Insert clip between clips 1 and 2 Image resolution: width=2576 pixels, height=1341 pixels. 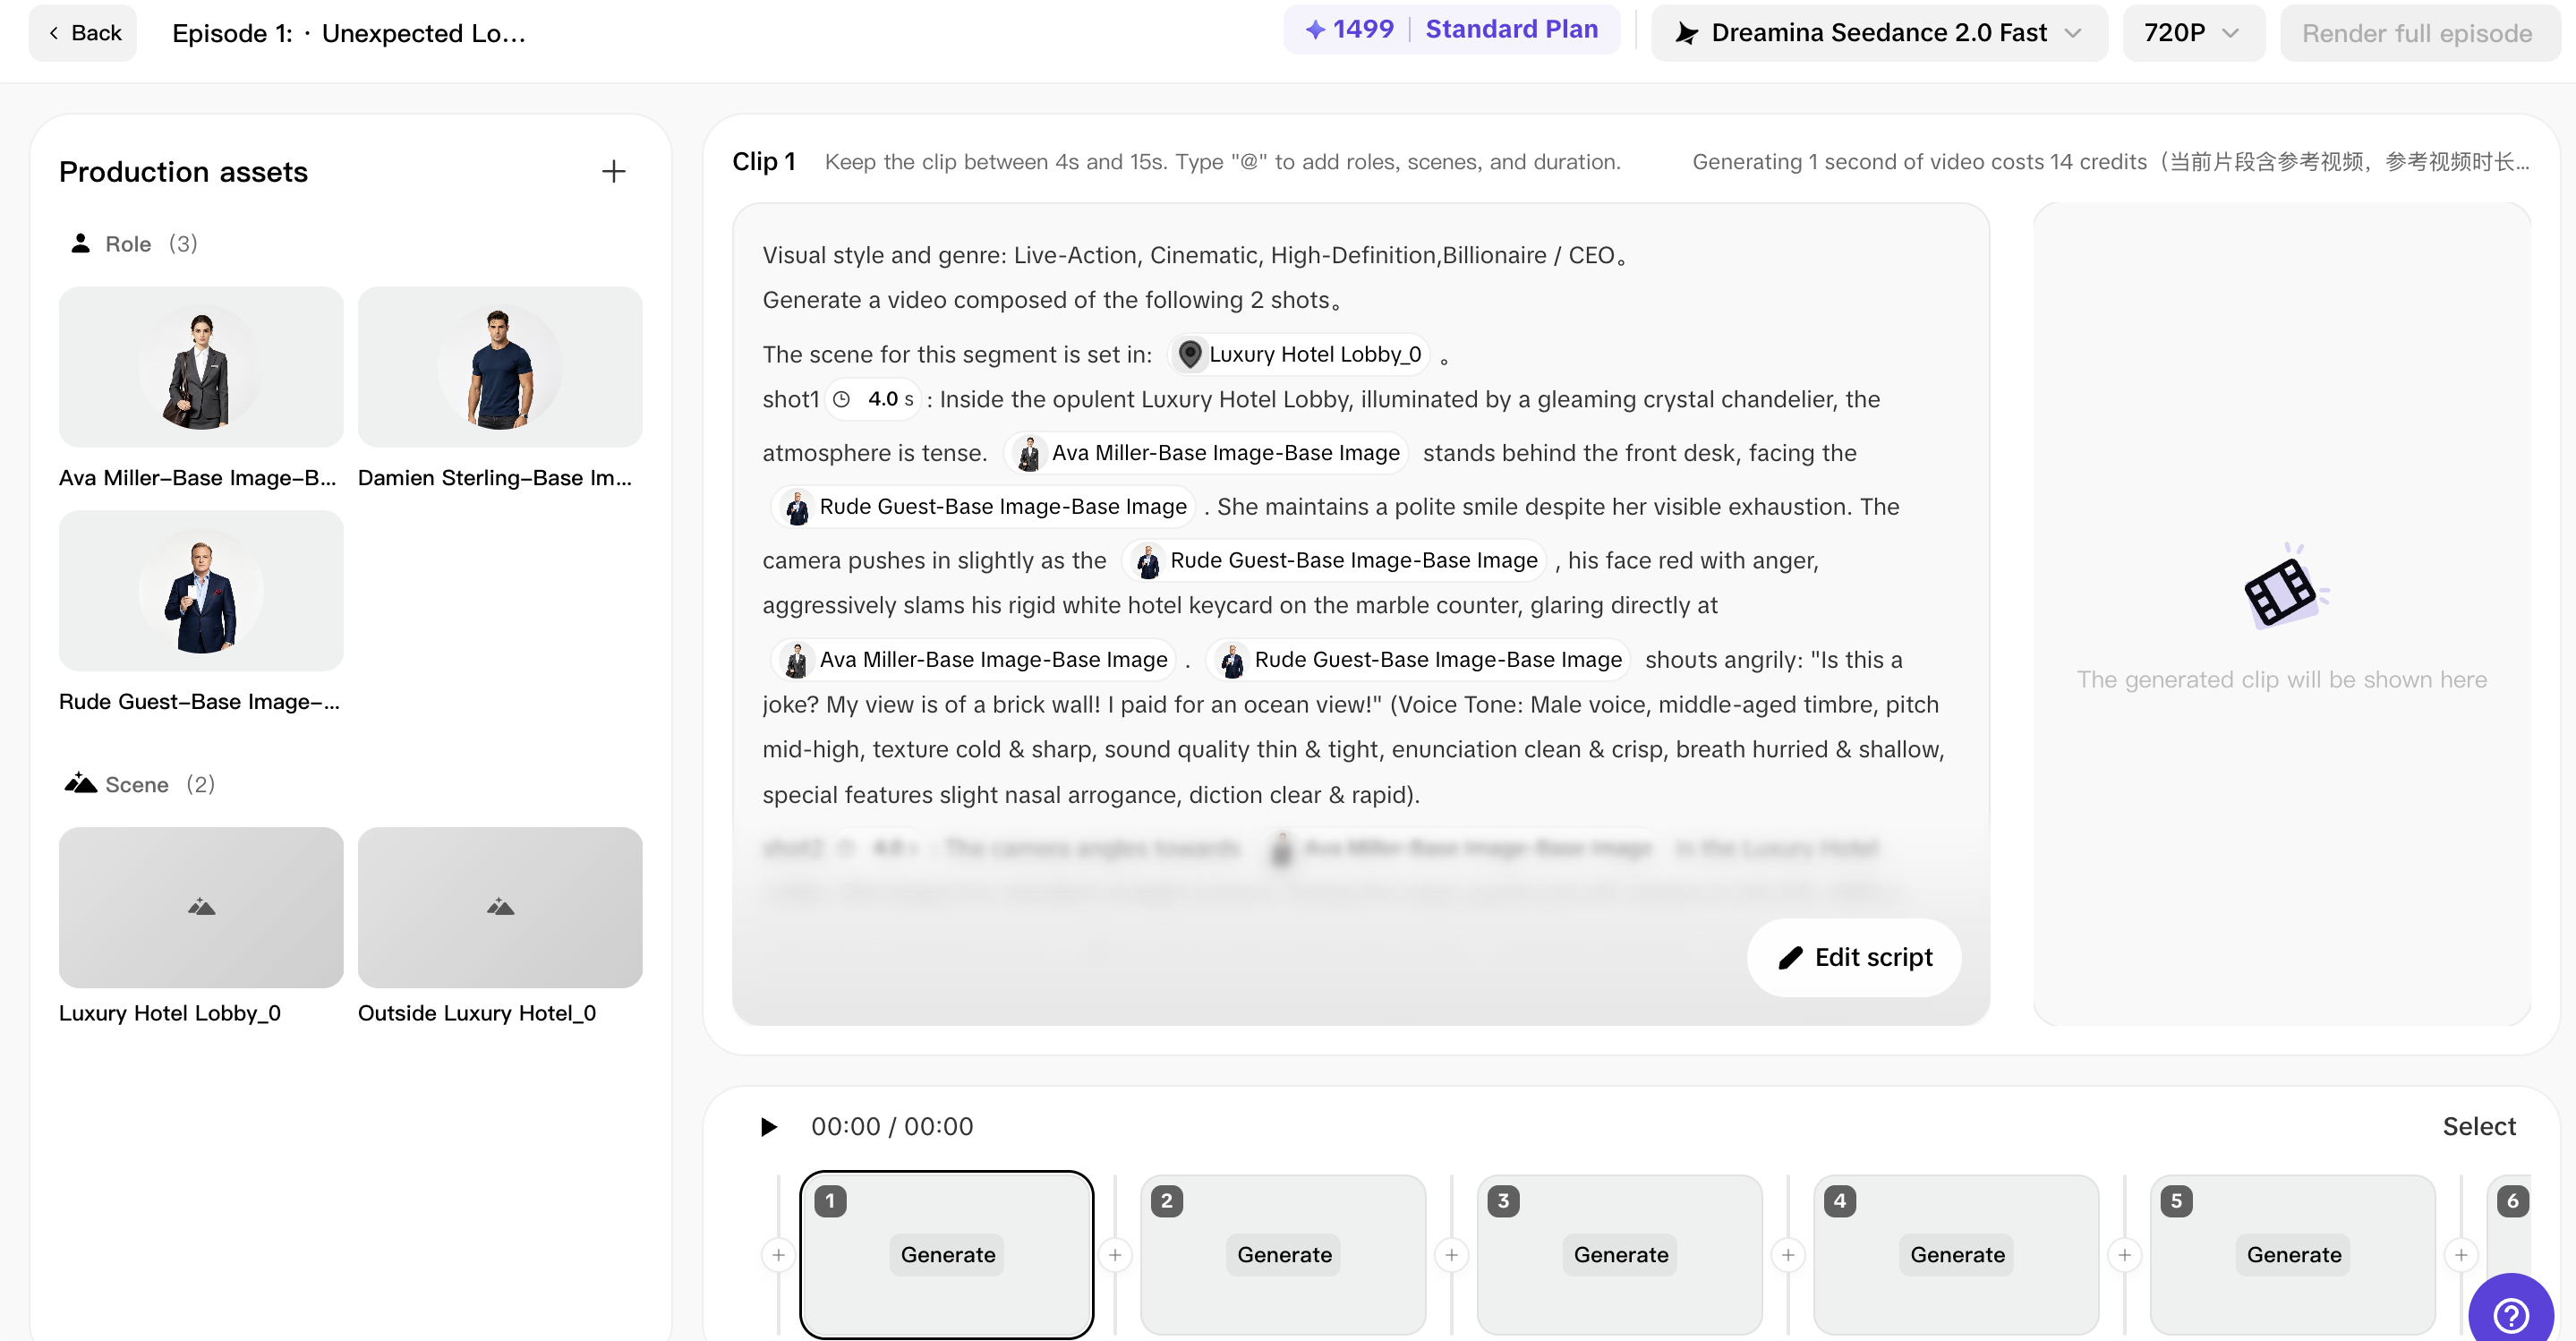(1115, 1254)
